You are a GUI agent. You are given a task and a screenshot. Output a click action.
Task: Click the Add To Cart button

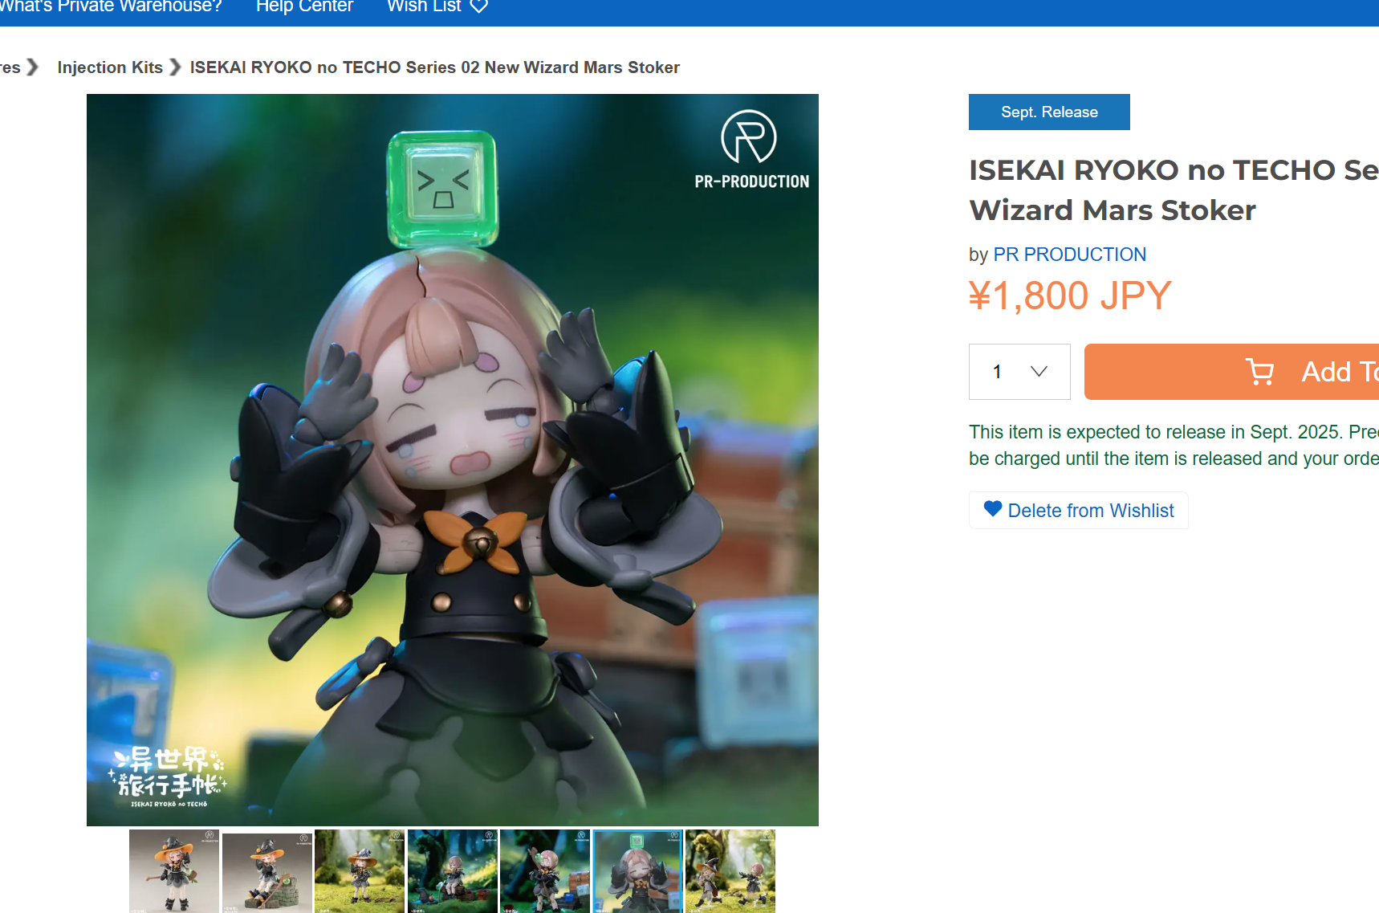(x=1231, y=372)
